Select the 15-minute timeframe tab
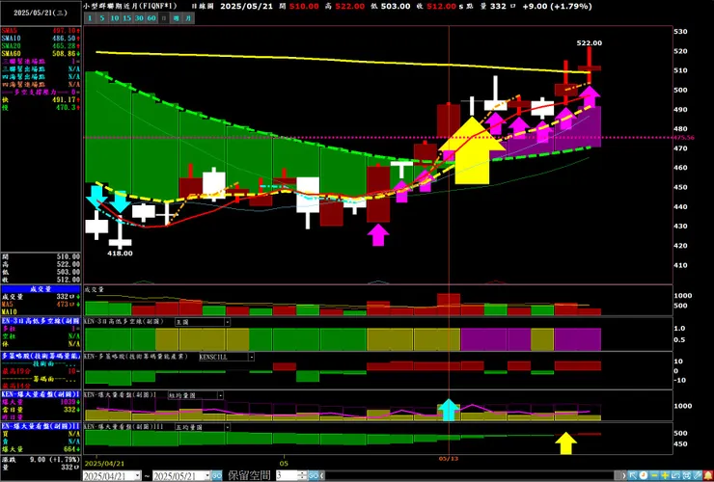714x482 pixels. 127,18
